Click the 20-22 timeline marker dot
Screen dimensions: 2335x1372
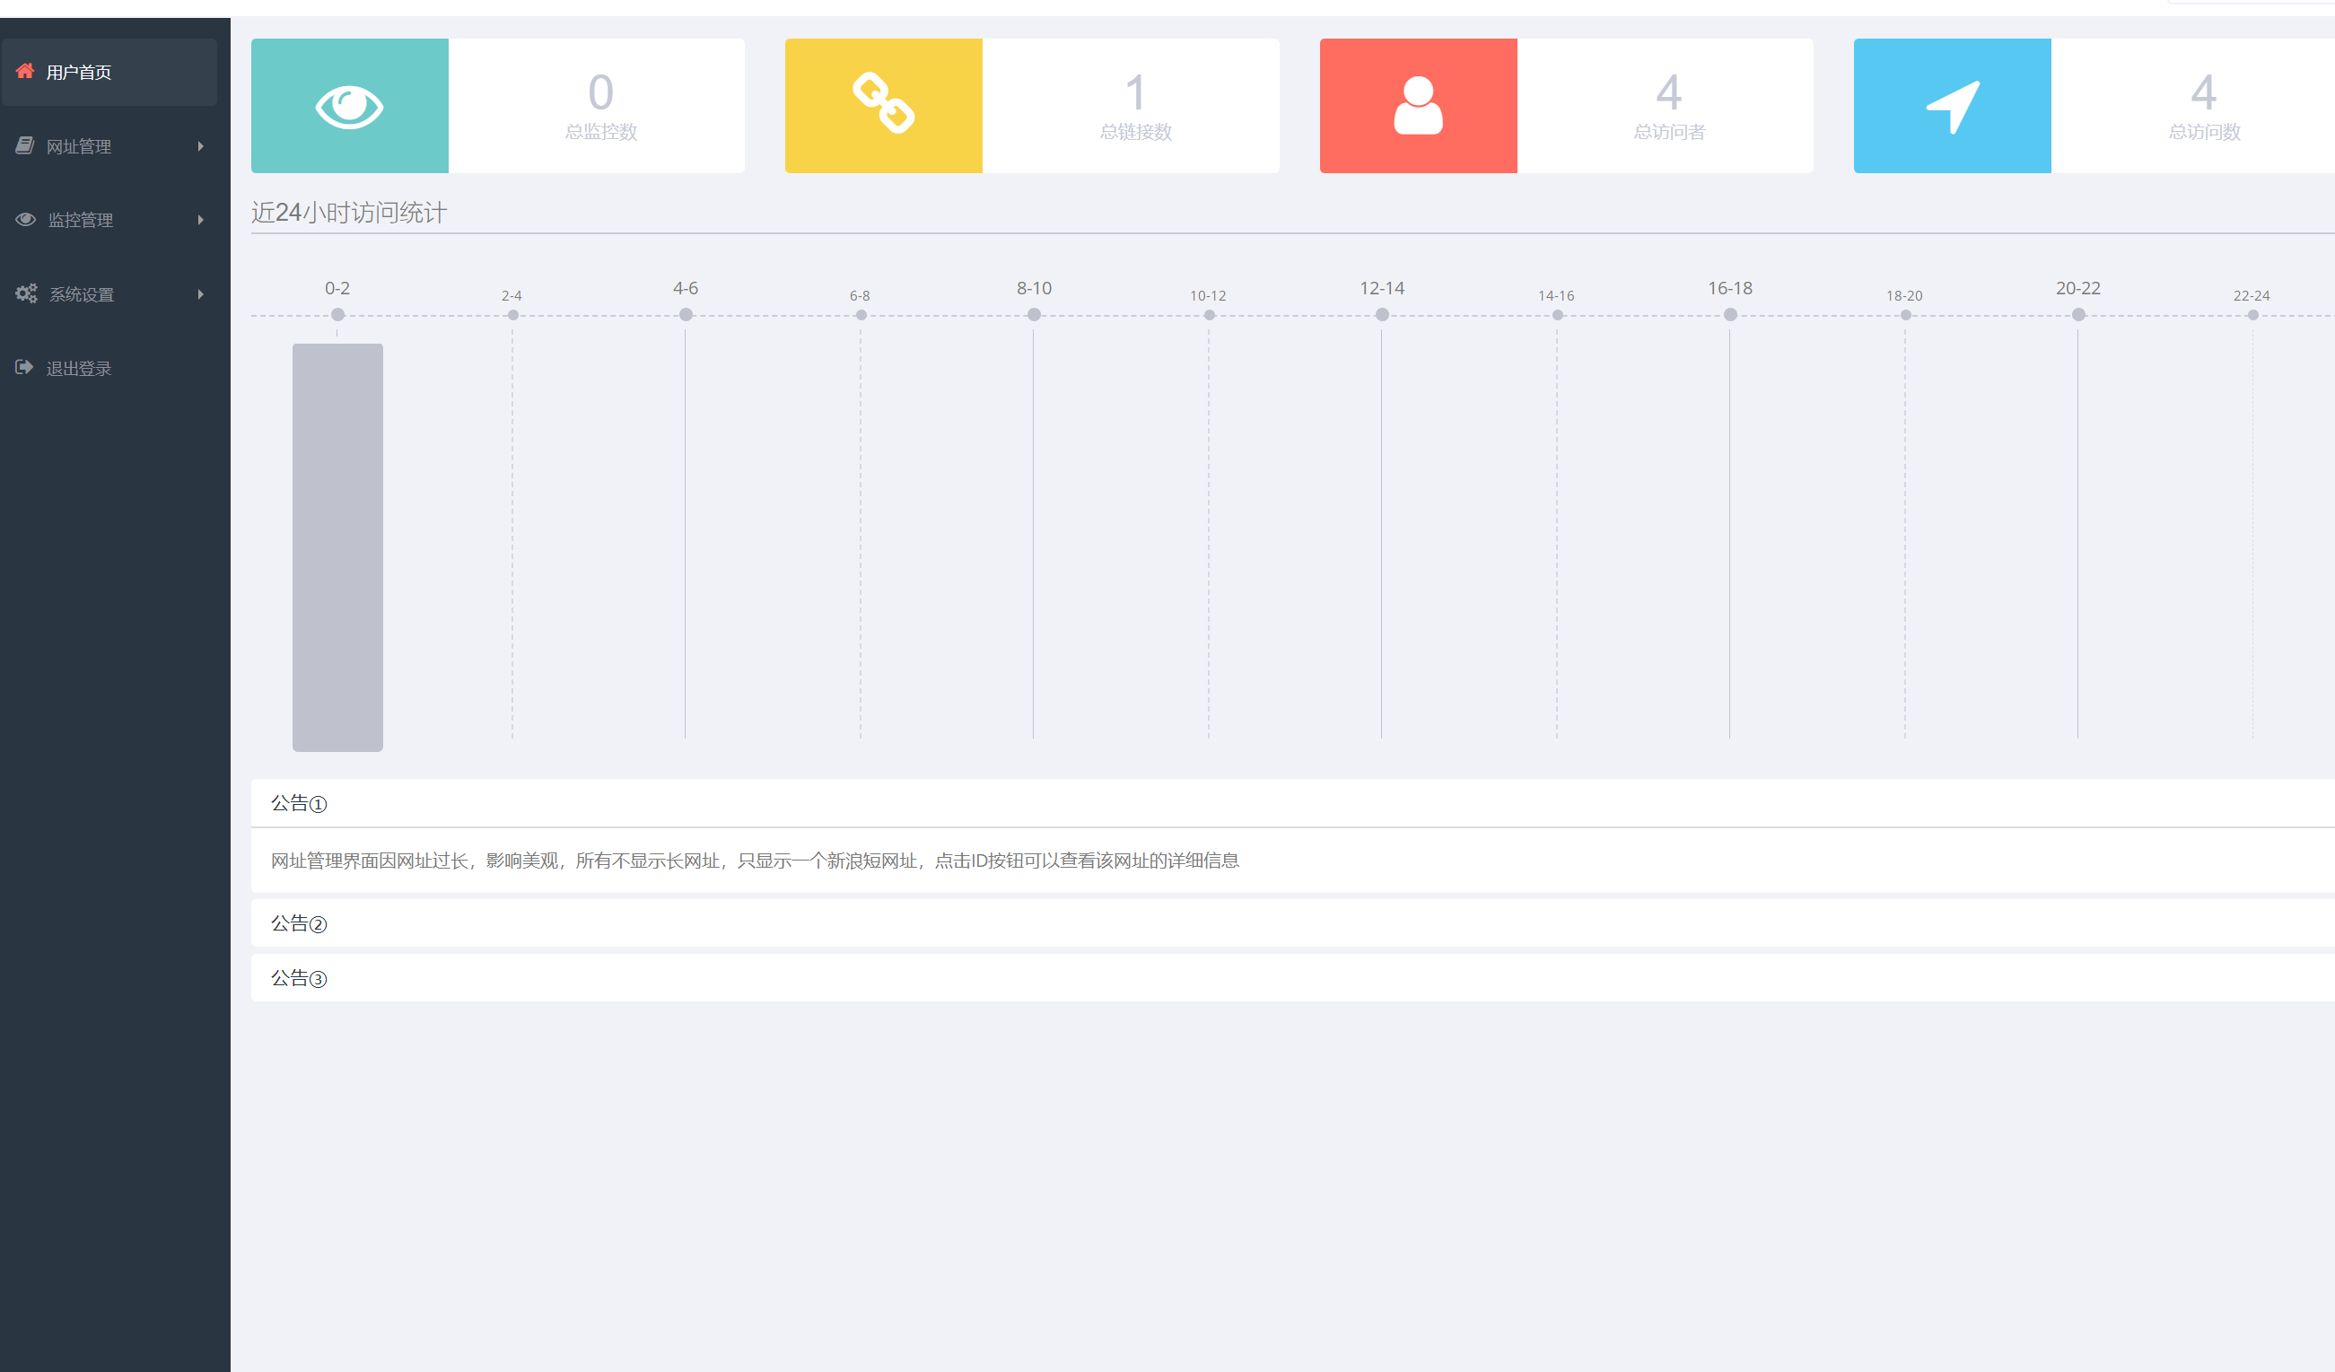[x=2078, y=315]
